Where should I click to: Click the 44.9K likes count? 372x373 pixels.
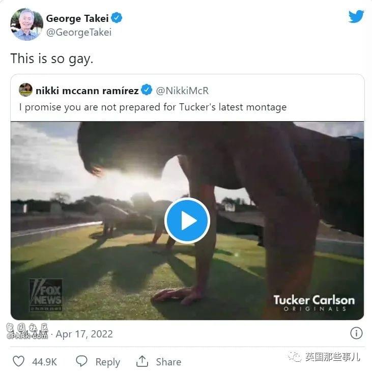44,362
